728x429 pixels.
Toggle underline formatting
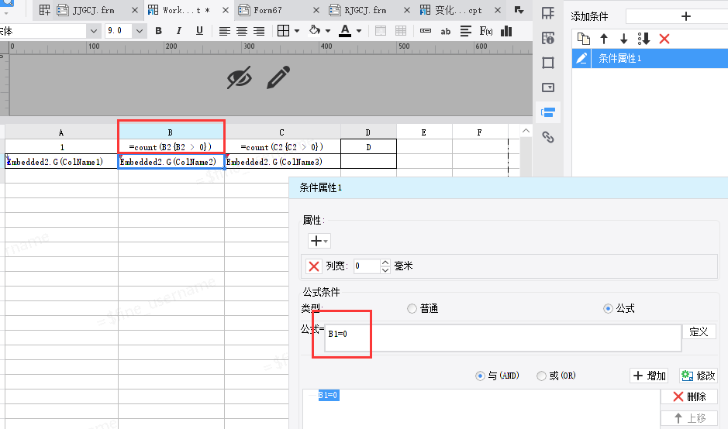[199, 31]
